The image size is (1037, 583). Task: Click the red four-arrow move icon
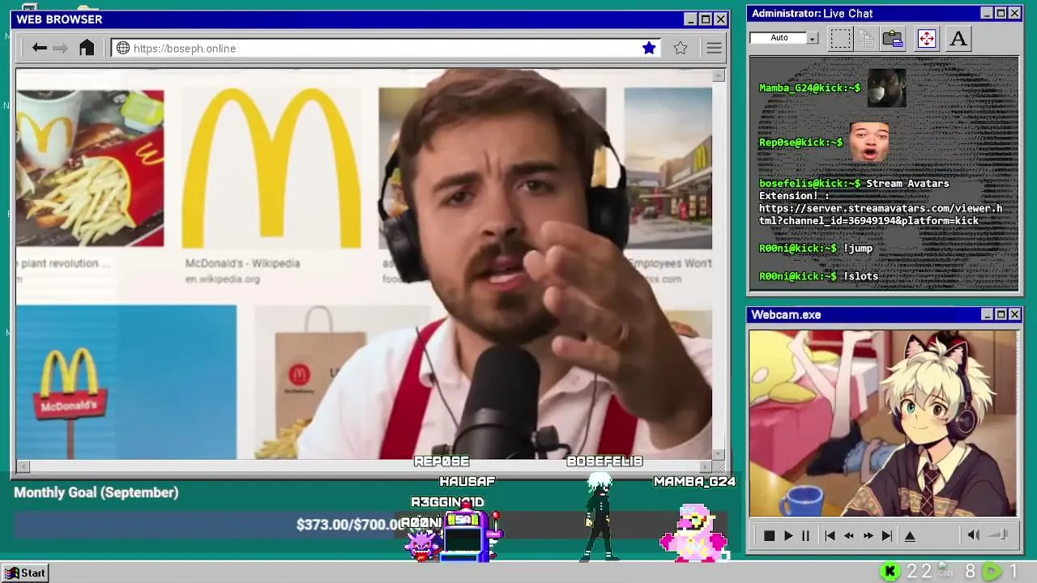(926, 38)
